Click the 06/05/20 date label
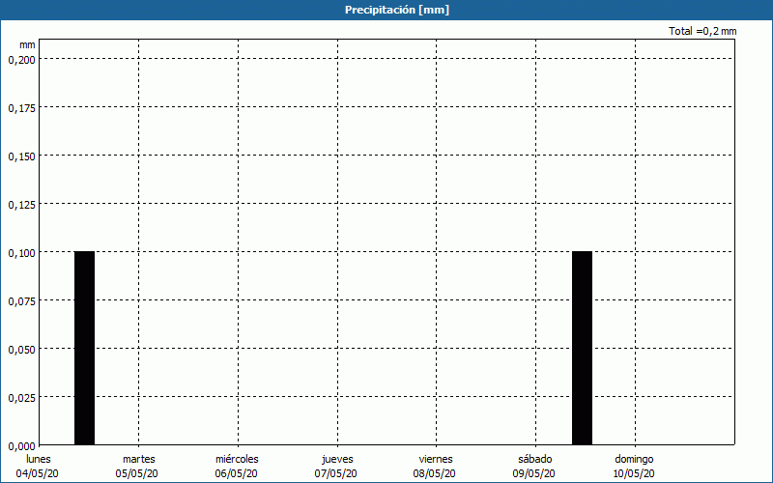 (236, 473)
